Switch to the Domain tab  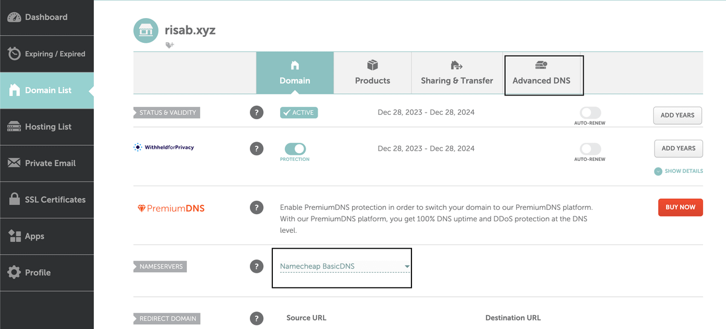(295, 73)
